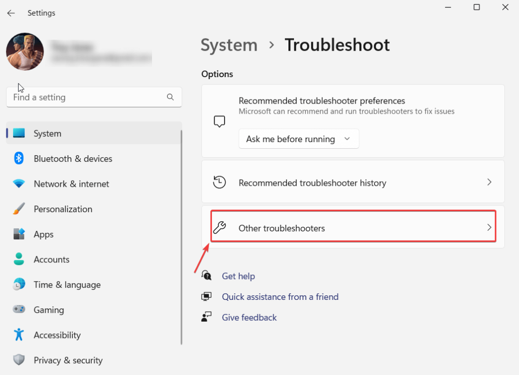
Task: Click Quick assistance from a friend link
Action: tap(280, 297)
